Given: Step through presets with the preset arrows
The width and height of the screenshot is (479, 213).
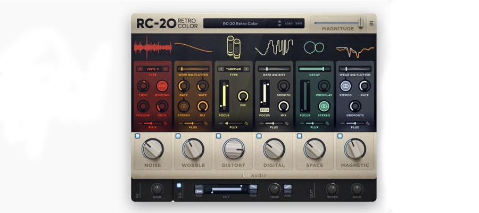Looking at the screenshot, I should (x=279, y=23).
